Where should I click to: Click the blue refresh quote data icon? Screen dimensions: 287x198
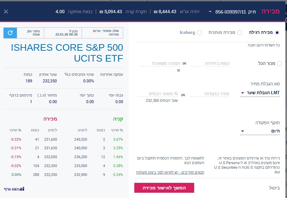pyautogui.click(x=10, y=33)
